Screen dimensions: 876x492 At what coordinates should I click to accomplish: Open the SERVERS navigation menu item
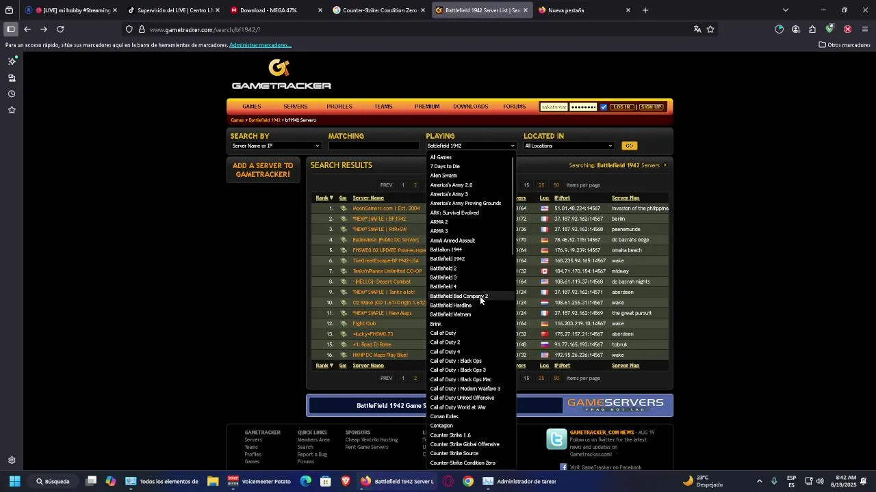[296, 107]
